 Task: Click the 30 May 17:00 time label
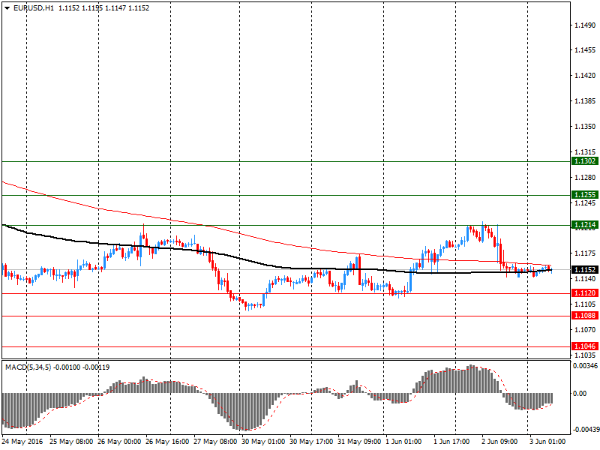(x=311, y=442)
